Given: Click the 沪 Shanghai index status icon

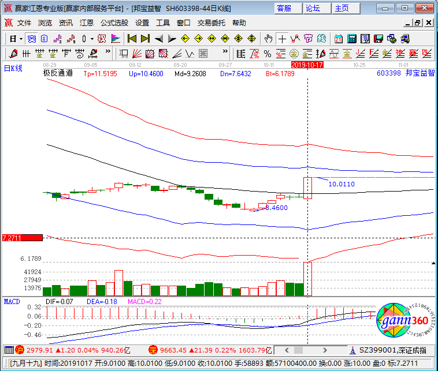Looking at the screenshot, I should 19,350.
